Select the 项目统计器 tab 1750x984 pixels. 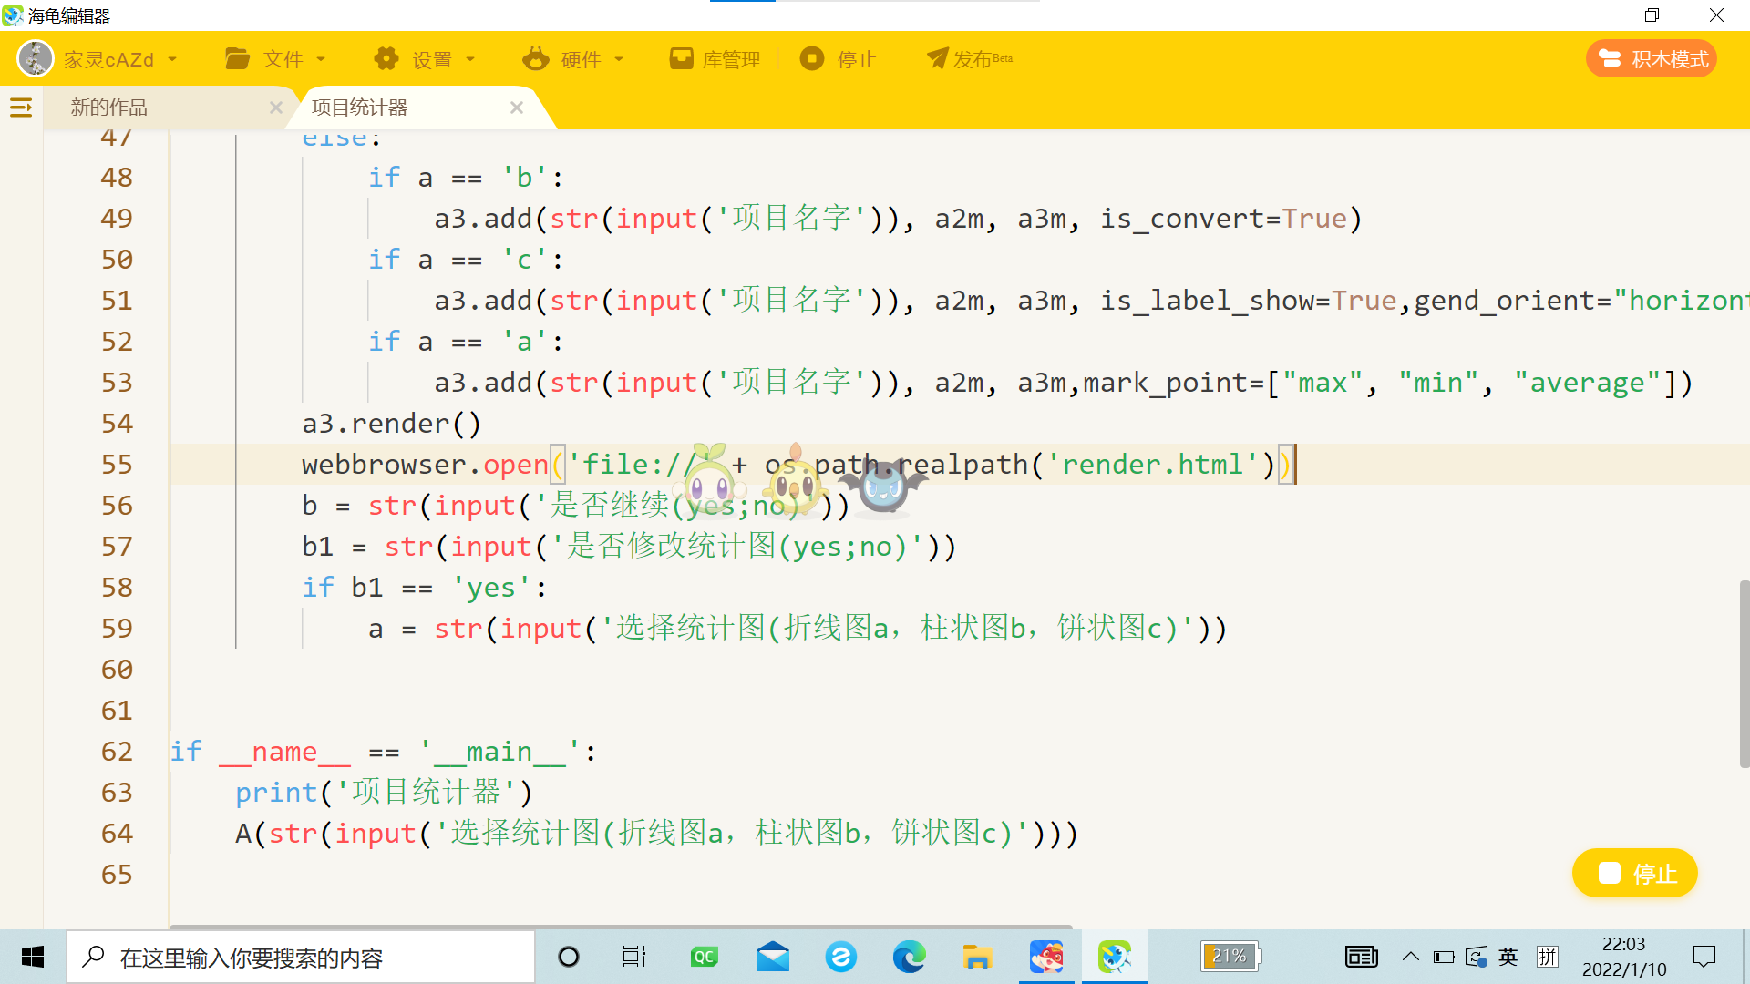click(360, 108)
